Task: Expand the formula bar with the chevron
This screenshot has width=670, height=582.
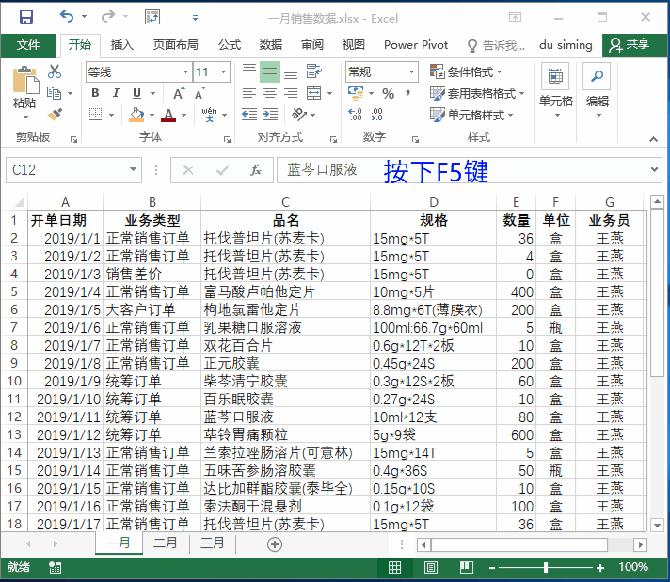Action: pyautogui.click(x=654, y=170)
